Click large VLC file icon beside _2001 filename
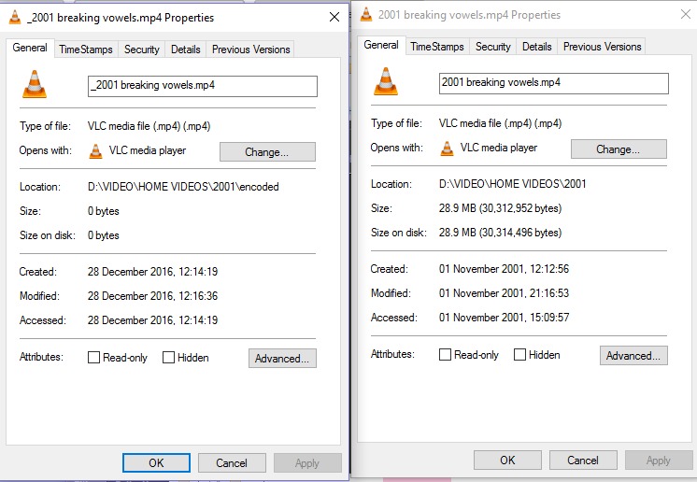The height and width of the screenshot is (482, 697). [x=35, y=84]
